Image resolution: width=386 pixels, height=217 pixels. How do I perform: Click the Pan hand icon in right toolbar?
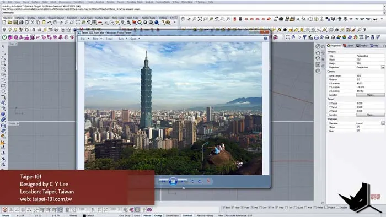pyautogui.click(x=183, y=19)
